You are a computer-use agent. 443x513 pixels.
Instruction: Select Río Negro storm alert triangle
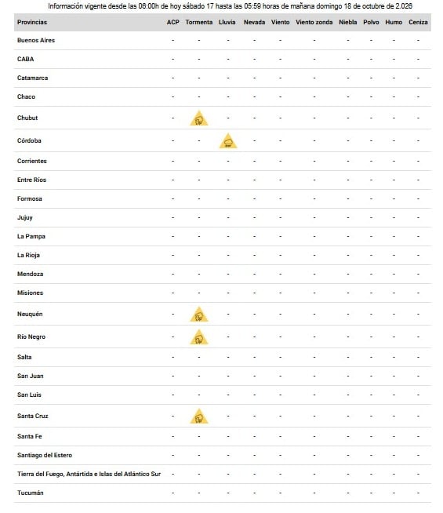[199, 337]
